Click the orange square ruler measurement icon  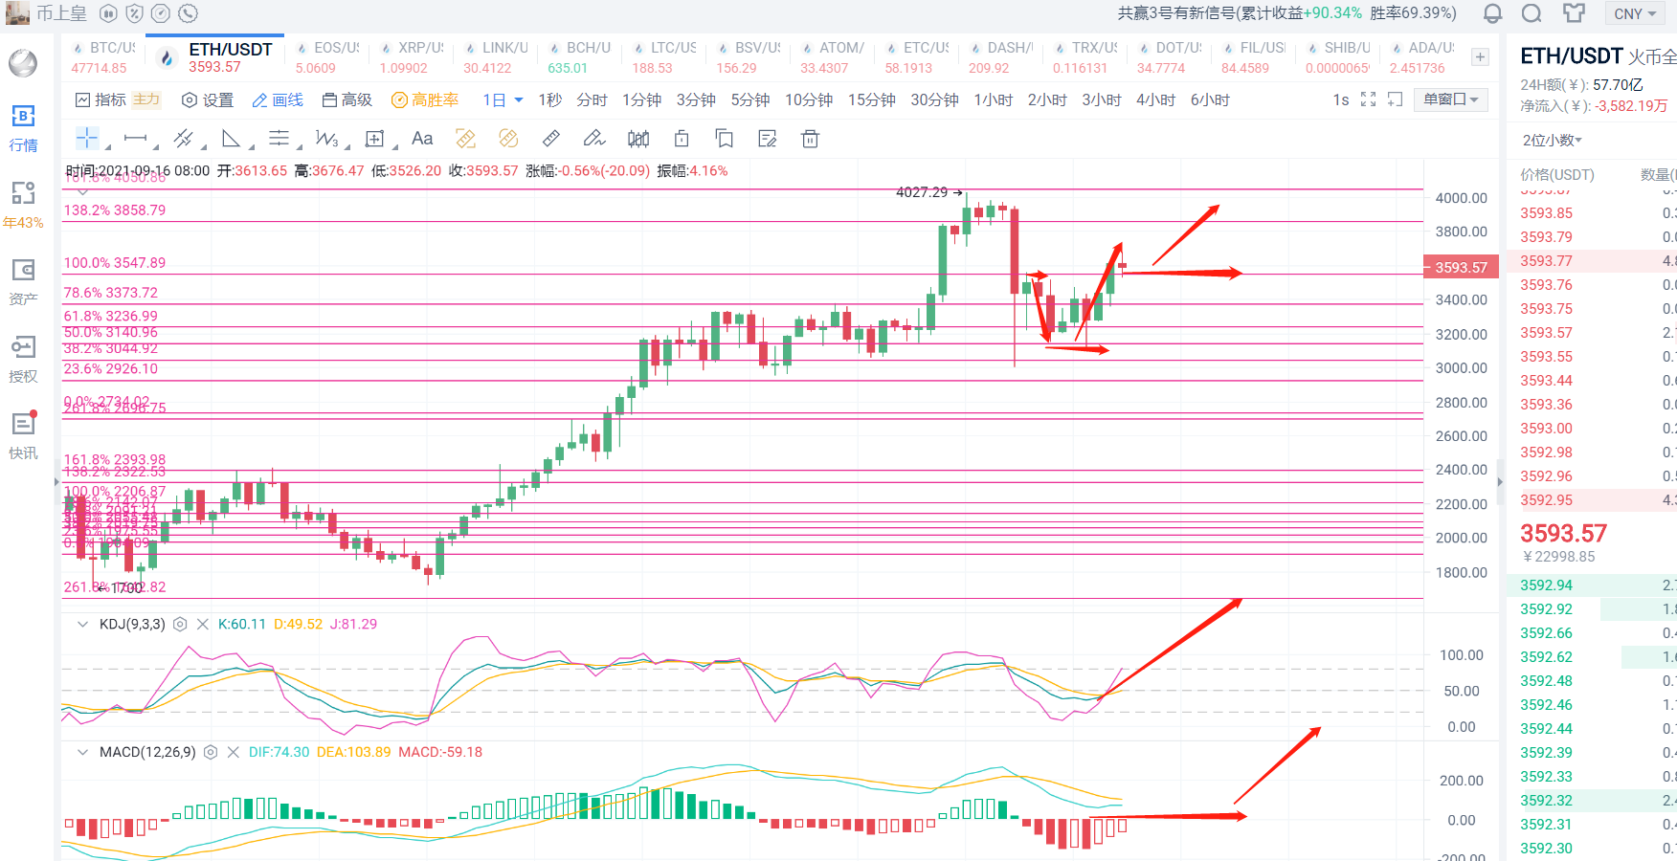pyautogui.click(x=465, y=139)
